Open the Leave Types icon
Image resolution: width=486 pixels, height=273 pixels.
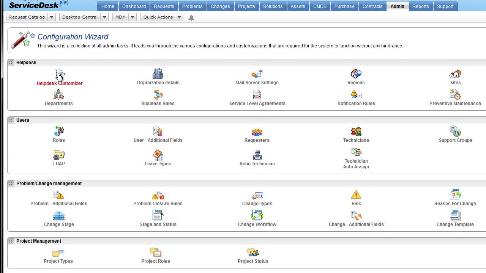158,155
